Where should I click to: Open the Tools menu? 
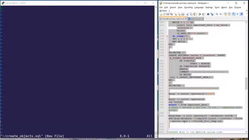(x=217, y=7)
